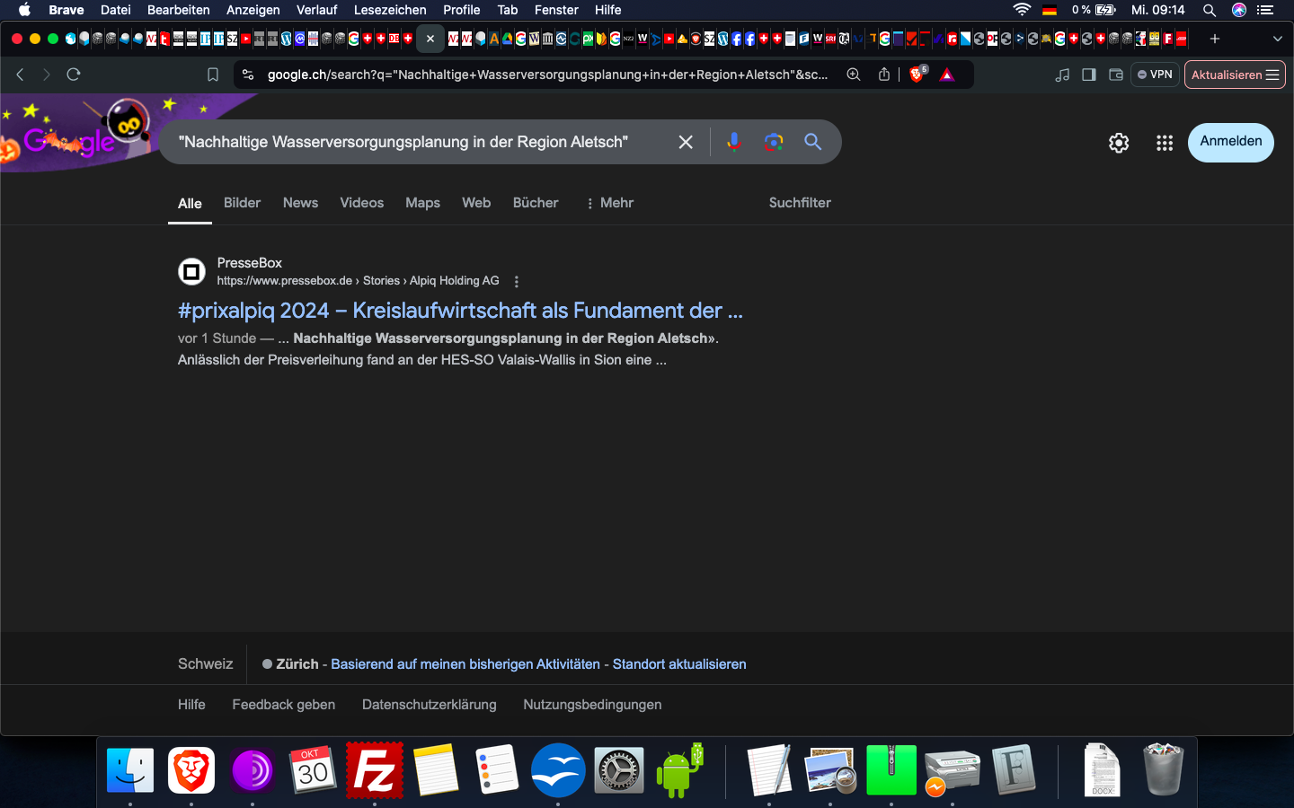The height and width of the screenshot is (808, 1294).
Task: Share this page via share icon
Action: [884, 75]
